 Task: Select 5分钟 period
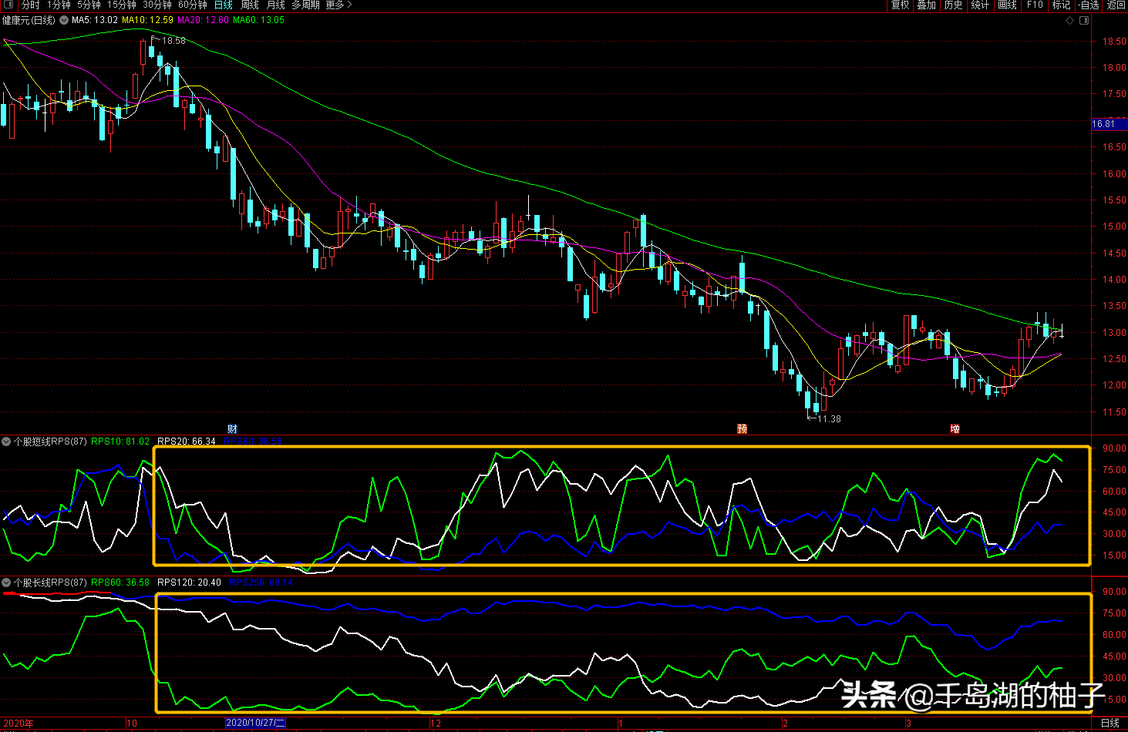tap(89, 5)
